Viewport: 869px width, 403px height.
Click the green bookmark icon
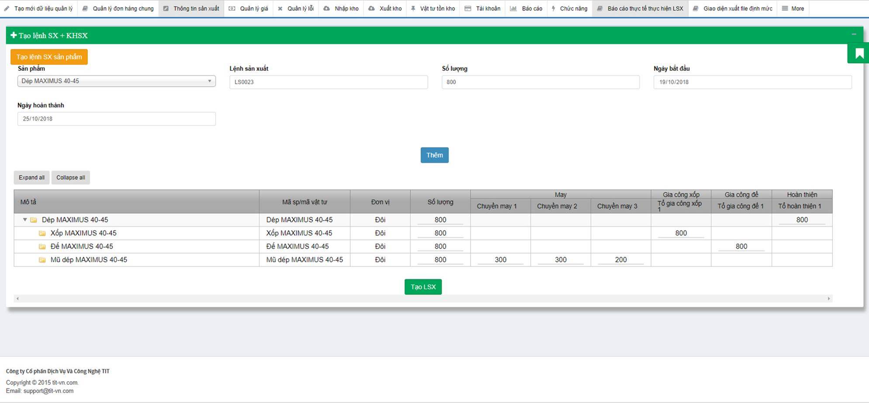pyautogui.click(x=859, y=53)
